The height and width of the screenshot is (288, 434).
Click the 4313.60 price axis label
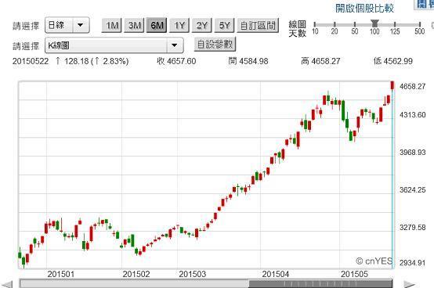coord(412,115)
